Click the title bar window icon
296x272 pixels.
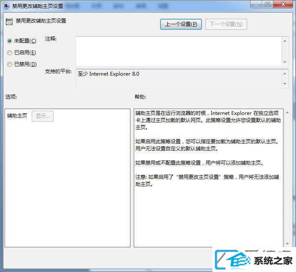tap(7, 6)
